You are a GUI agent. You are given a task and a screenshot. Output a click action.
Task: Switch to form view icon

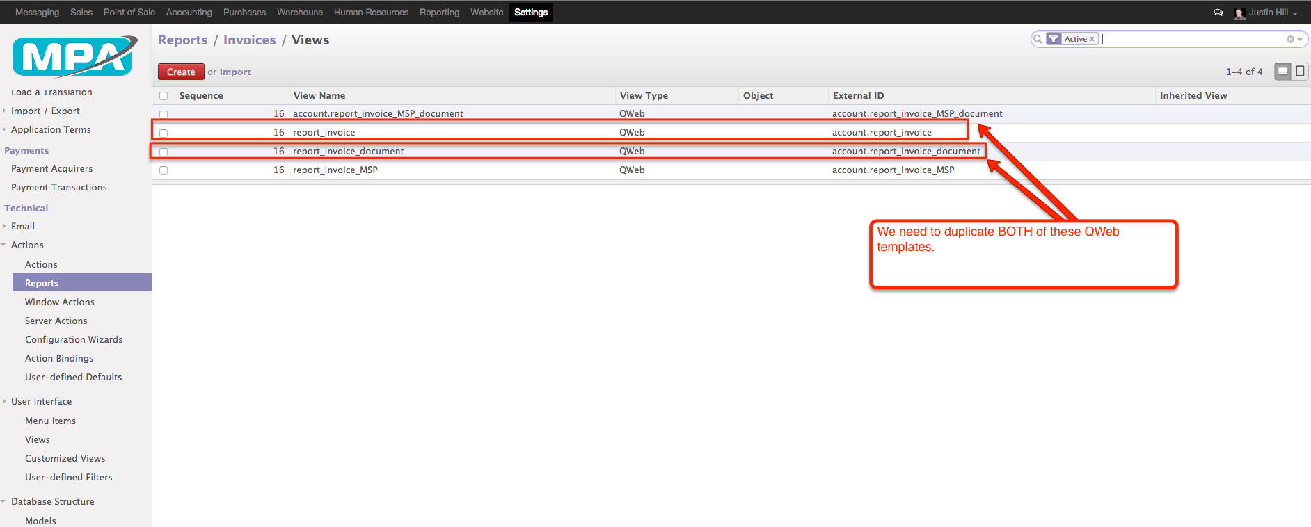point(1300,72)
